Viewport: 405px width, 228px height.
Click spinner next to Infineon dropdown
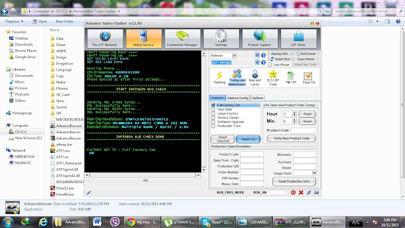click(258, 55)
